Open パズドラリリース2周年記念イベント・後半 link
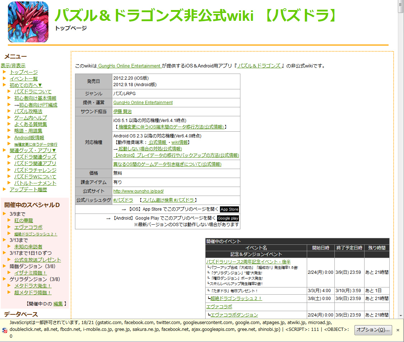The width and height of the screenshot is (404, 342). [248, 262]
